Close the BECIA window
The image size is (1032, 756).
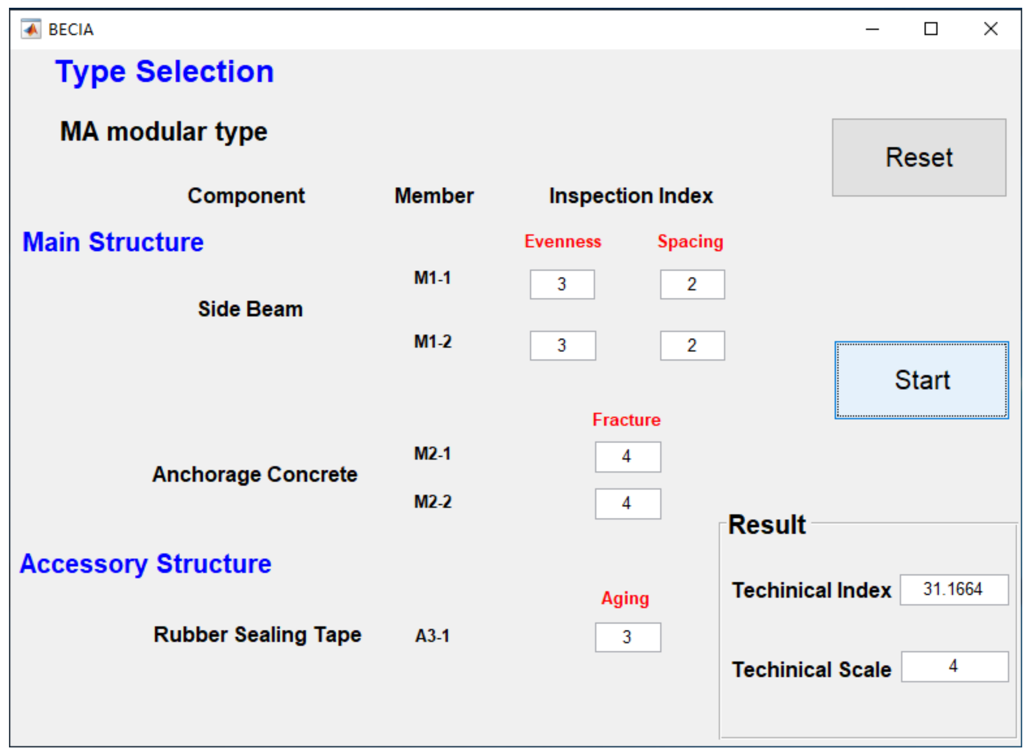coord(990,29)
